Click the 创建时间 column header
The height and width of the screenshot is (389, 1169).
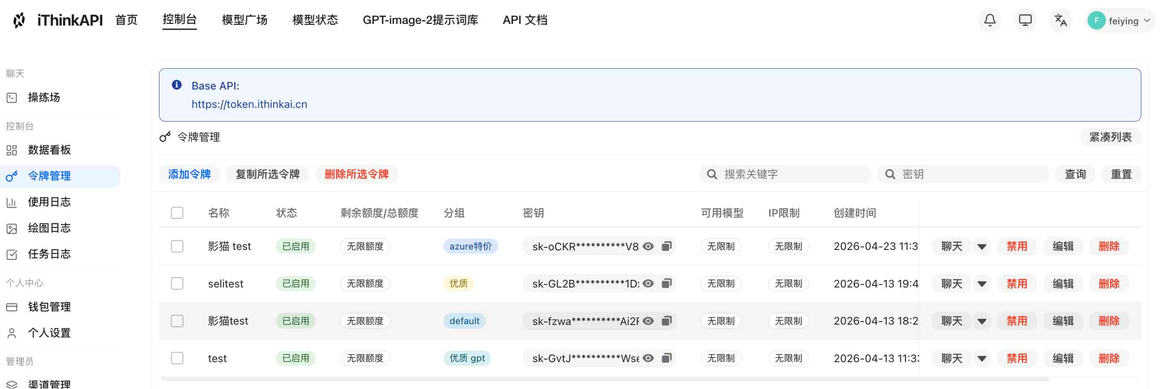click(x=854, y=213)
